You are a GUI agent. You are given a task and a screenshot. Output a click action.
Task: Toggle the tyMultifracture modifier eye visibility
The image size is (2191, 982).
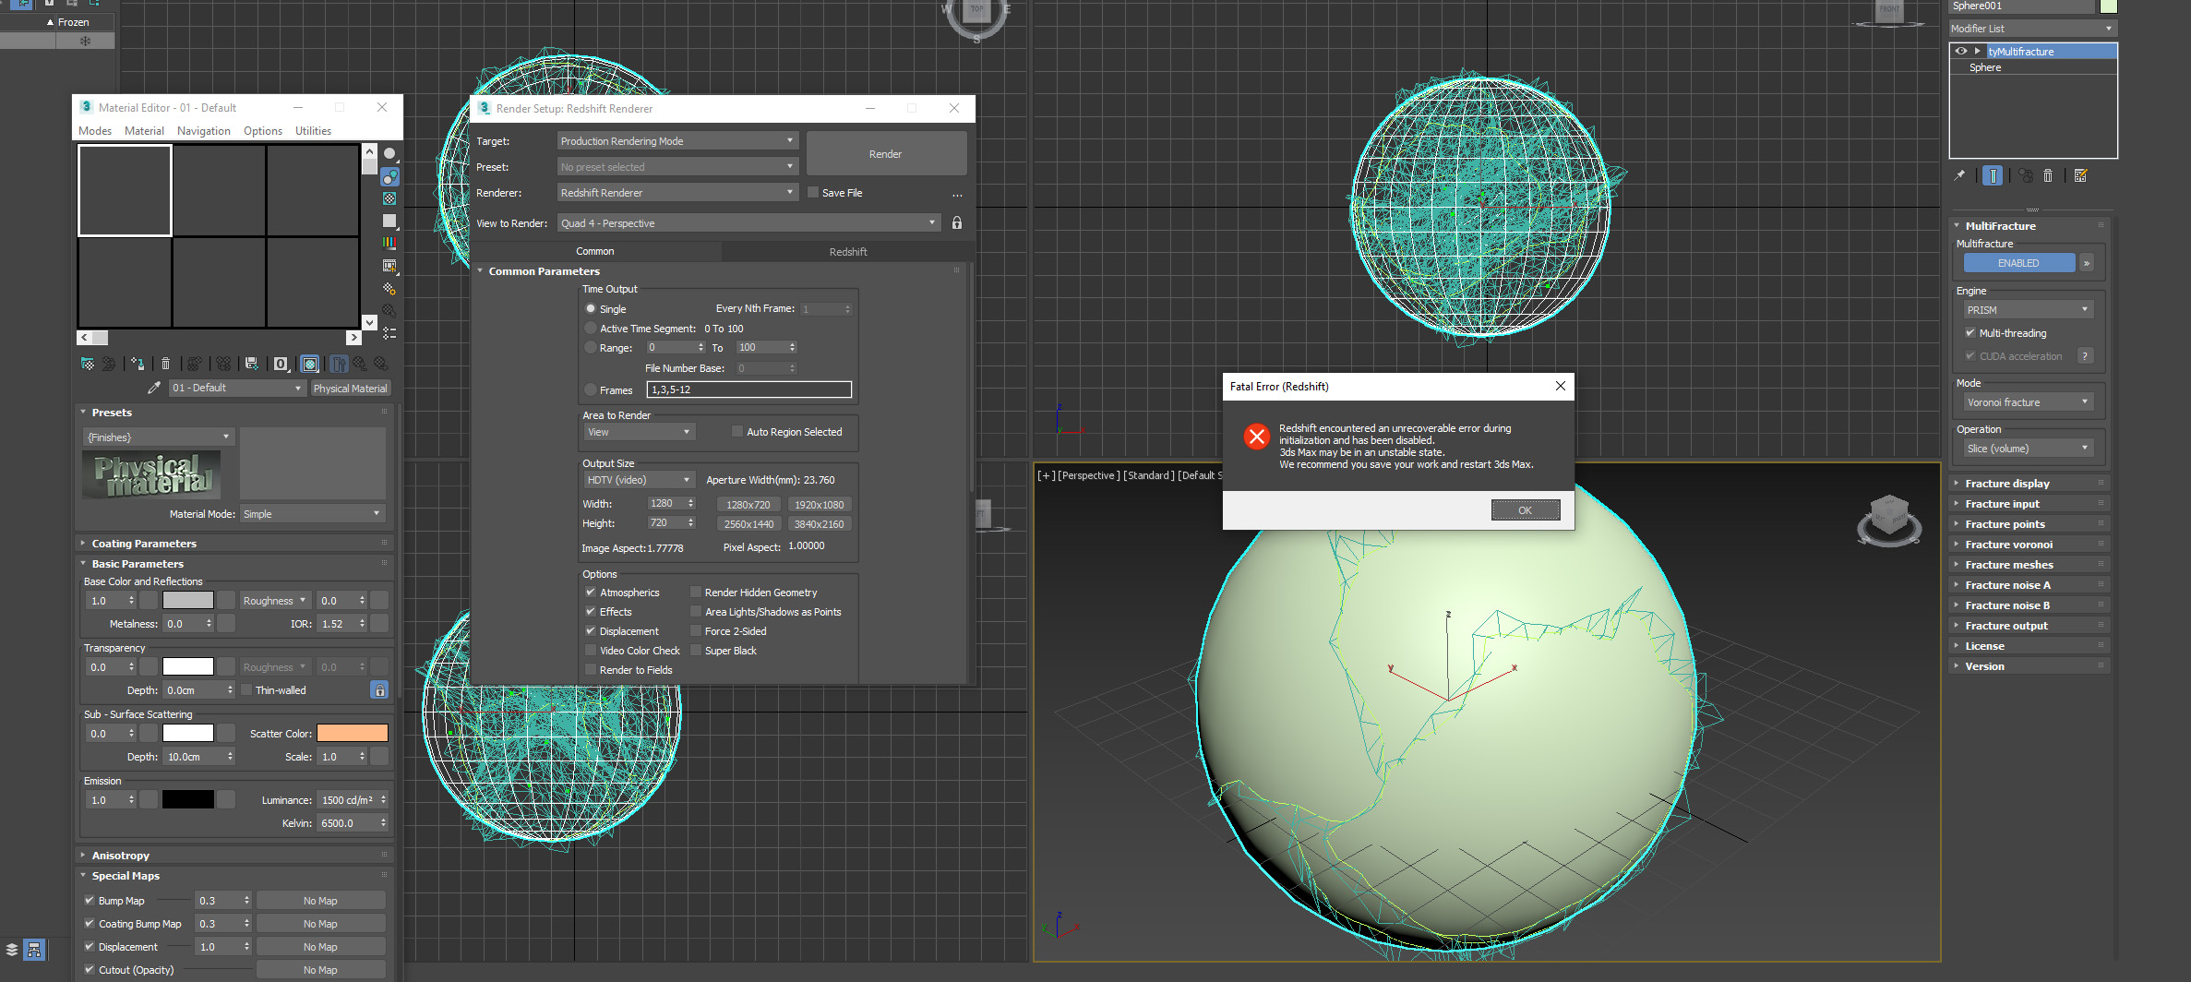pyautogui.click(x=1961, y=51)
